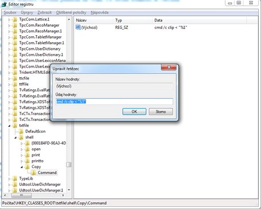Expand the open key
The image size is (261, 209).
click(x=22, y=149)
